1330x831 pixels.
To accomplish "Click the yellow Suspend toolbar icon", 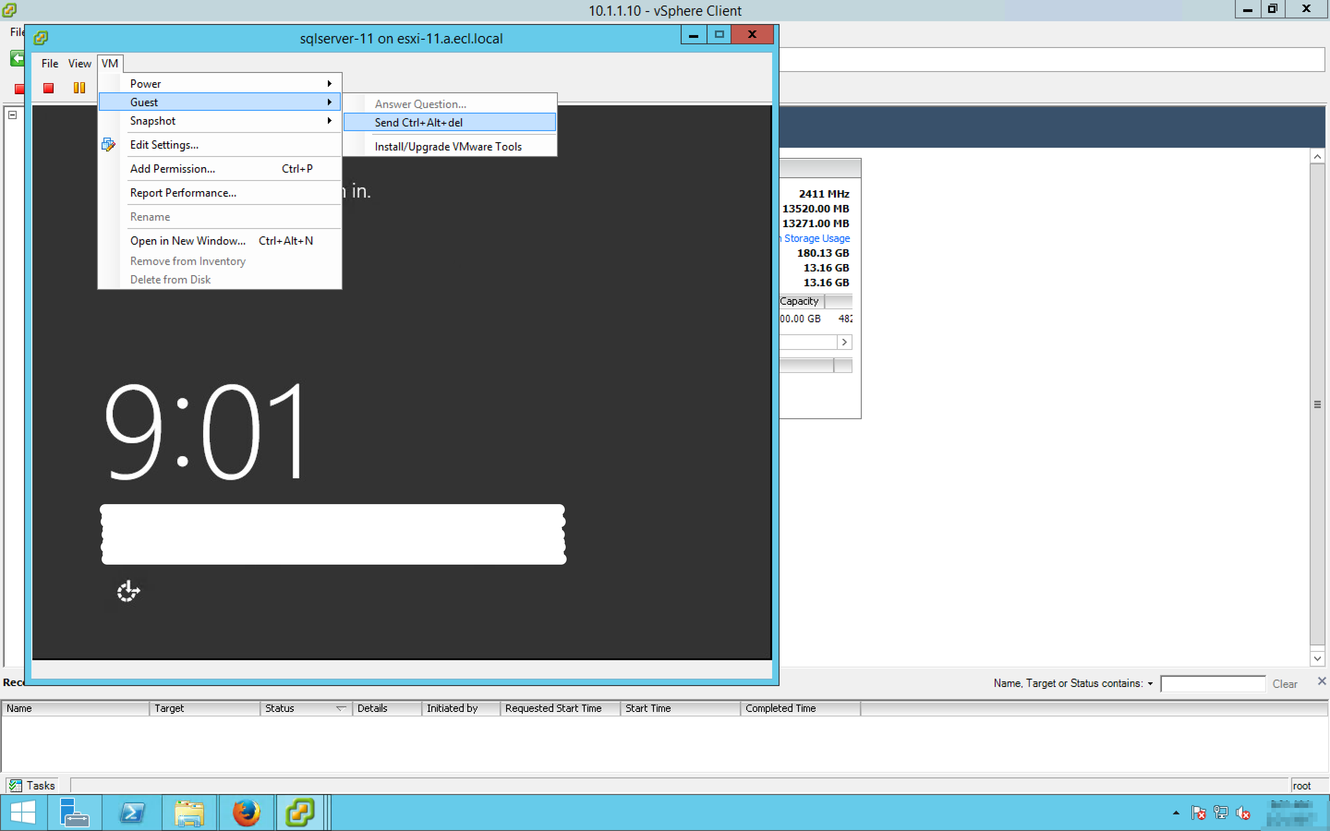I will [79, 88].
